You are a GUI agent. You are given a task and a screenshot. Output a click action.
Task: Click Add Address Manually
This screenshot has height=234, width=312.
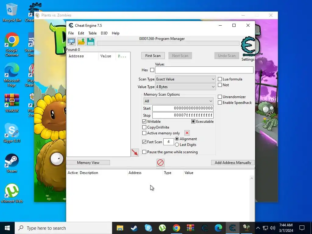click(233, 163)
